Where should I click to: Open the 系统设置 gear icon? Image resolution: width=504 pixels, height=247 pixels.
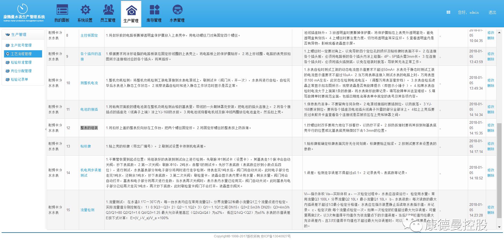(85, 10)
